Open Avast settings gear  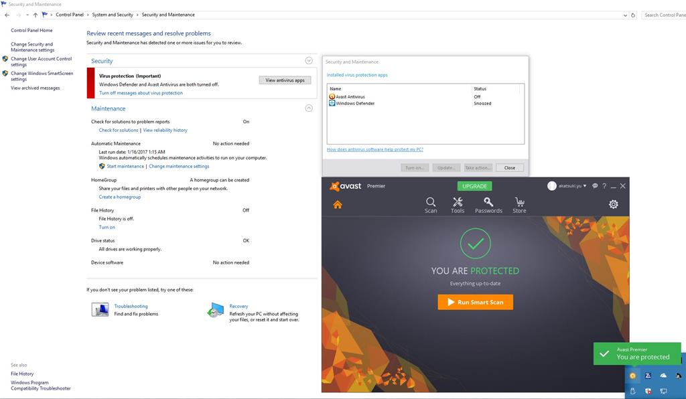tap(614, 204)
